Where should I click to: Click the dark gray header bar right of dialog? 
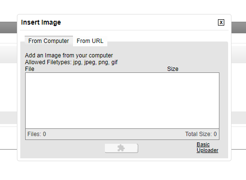coord(239,28)
